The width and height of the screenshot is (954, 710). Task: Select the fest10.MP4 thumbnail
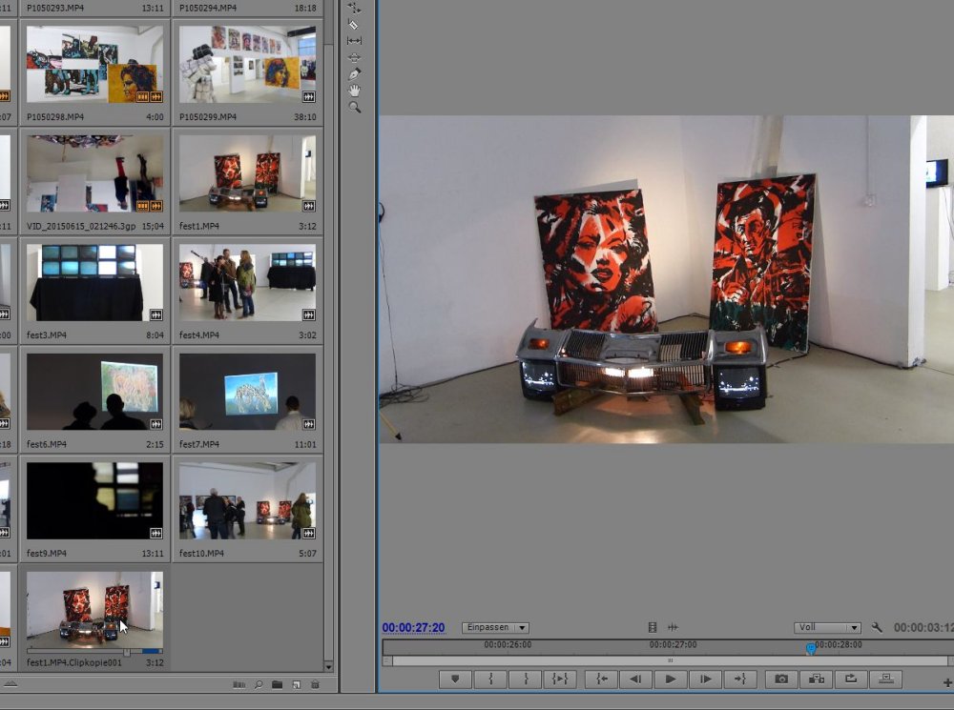tap(247, 501)
